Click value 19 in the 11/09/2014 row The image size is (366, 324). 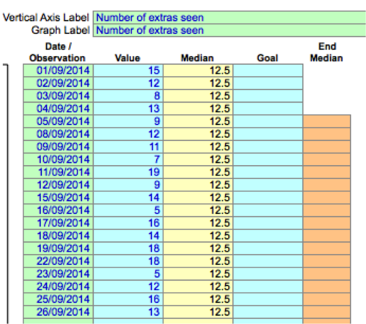[128, 172]
